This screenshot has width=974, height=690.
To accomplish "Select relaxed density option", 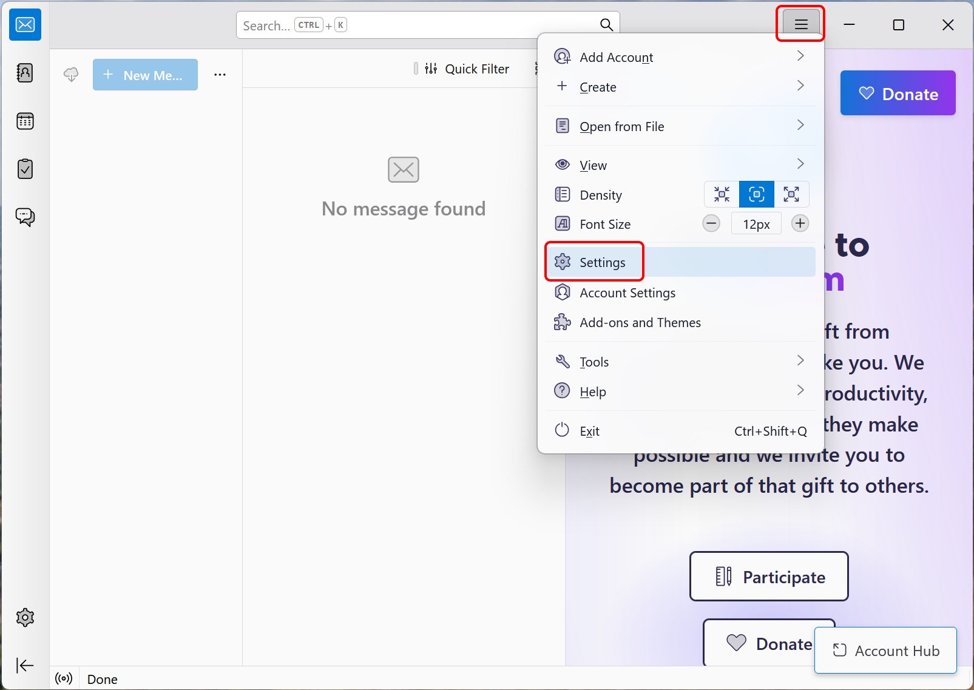I will pyautogui.click(x=791, y=194).
